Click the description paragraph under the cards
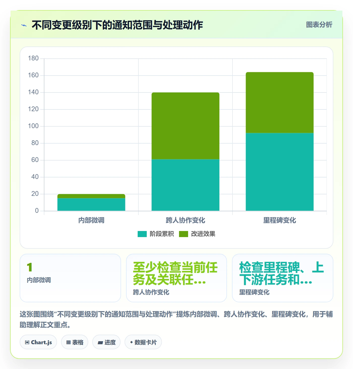Image resolution: width=353 pixels, height=369 pixels. coord(176,319)
